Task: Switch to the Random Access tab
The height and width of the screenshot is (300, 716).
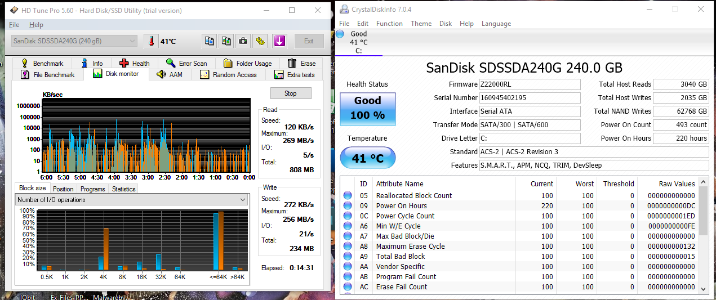Action: coord(228,75)
